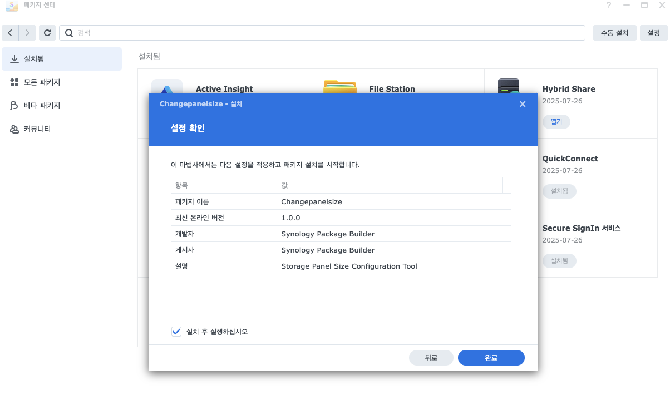Click Synology Package Builder in 개발자 row
The width and height of the screenshot is (670, 395).
328,234
